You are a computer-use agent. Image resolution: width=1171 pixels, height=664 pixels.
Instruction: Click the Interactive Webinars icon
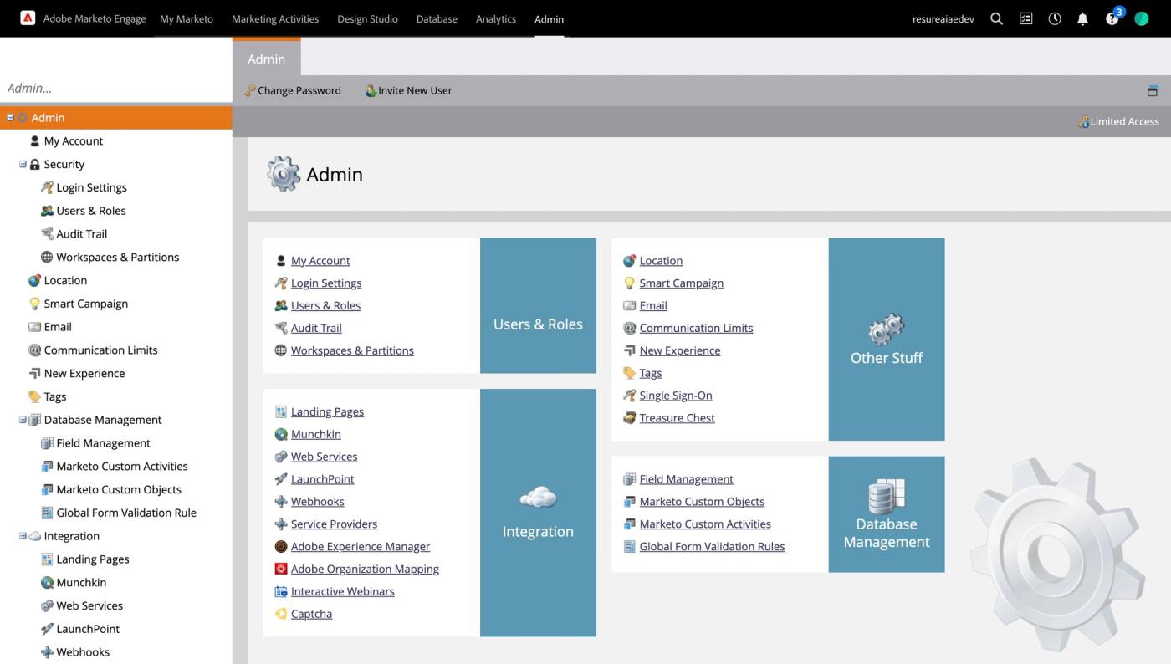[281, 591]
